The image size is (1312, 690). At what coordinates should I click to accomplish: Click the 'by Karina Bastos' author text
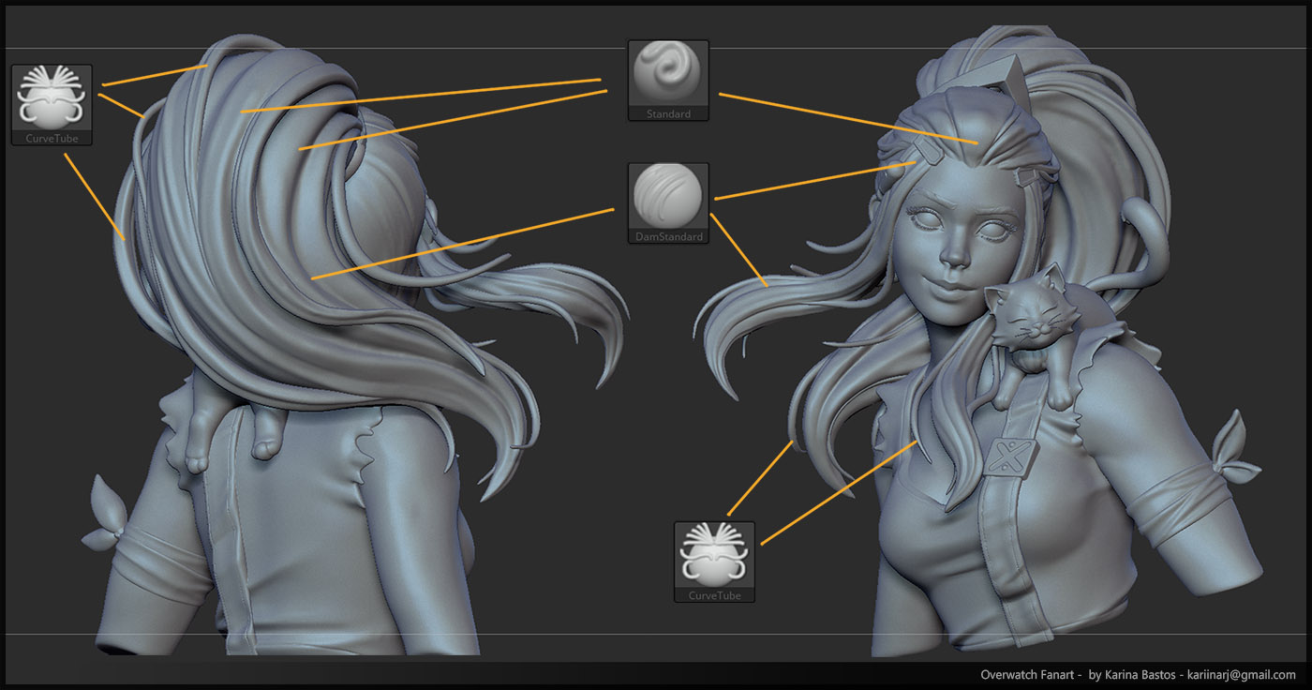click(x=1133, y=675)
